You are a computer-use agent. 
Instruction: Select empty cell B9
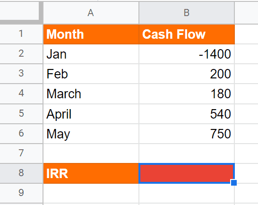(x=187, y=193)
